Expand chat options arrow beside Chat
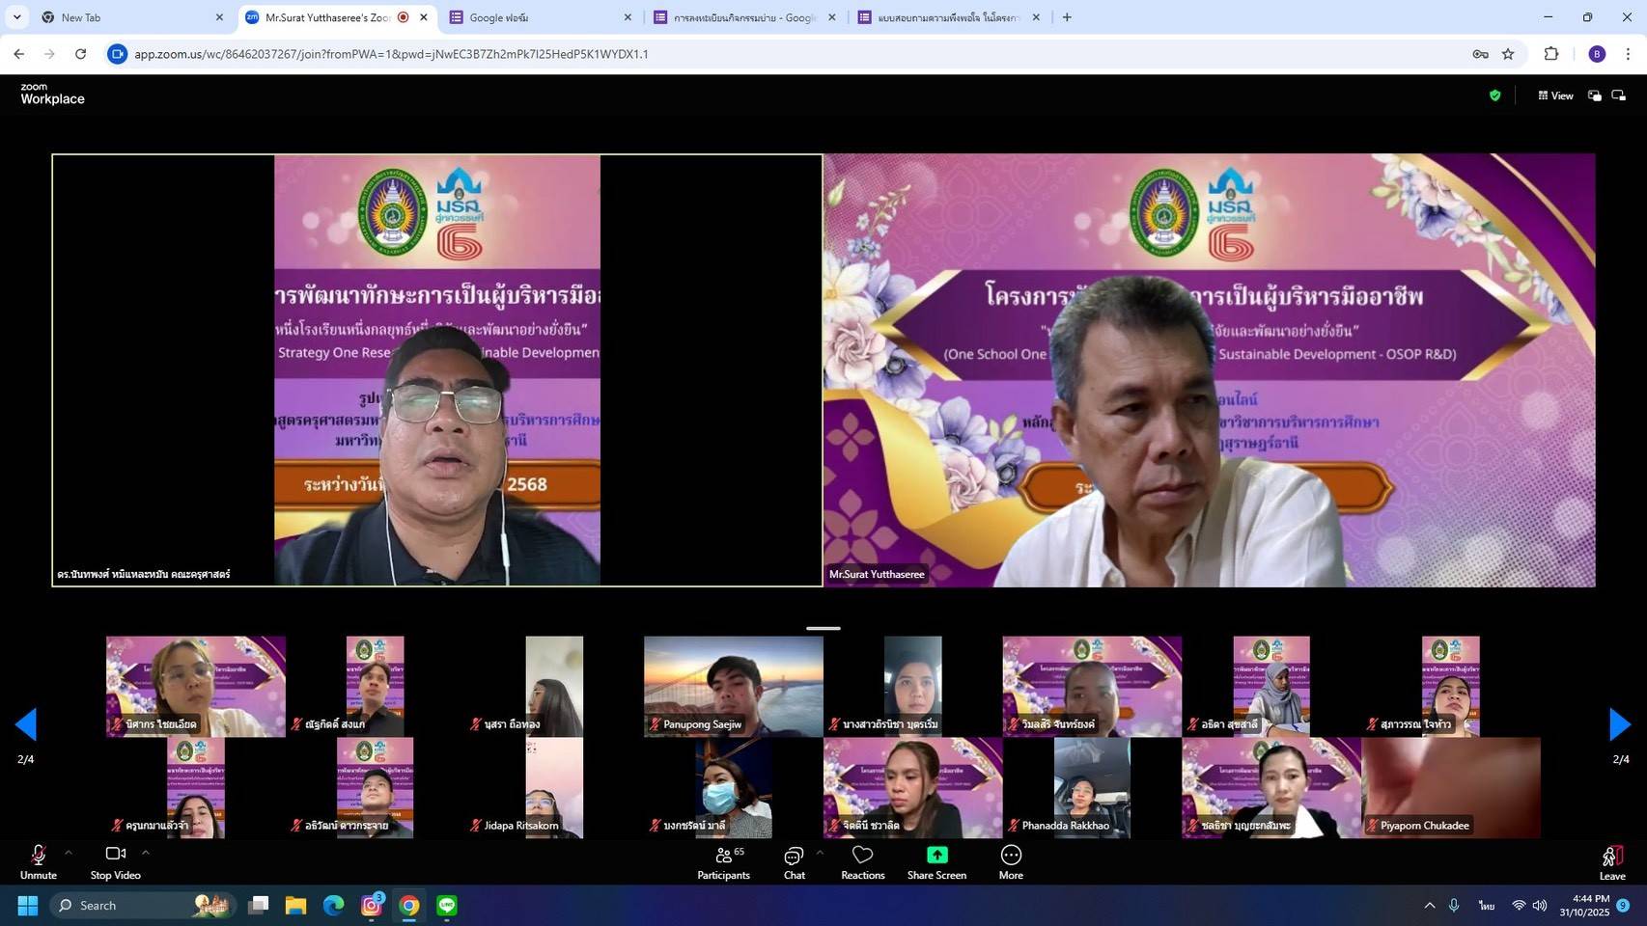The height and width of the screenshot is (926, 1647). pos(820,853)
